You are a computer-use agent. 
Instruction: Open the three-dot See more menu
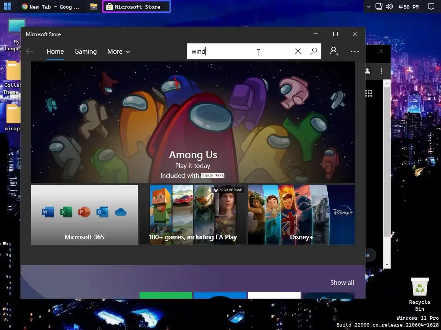point(355,52)
